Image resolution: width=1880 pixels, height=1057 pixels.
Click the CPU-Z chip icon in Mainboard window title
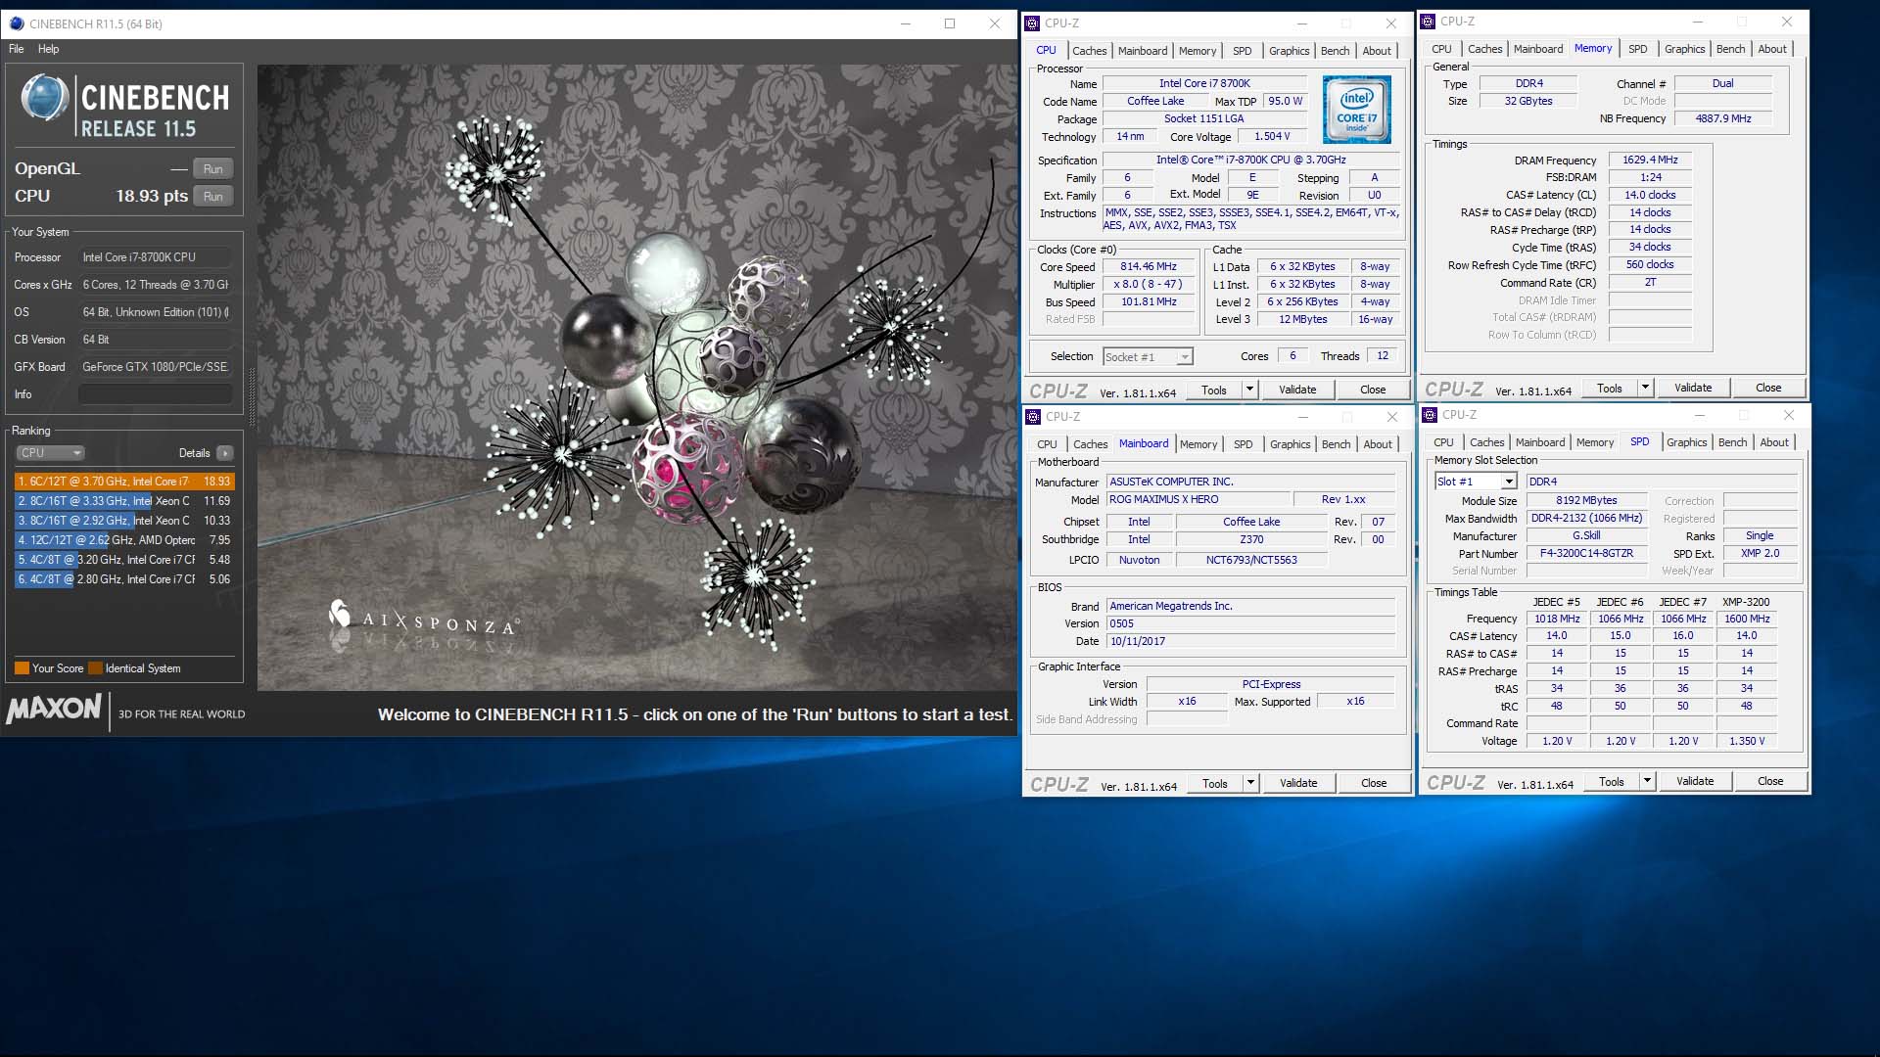click(x=1034, y=417)
